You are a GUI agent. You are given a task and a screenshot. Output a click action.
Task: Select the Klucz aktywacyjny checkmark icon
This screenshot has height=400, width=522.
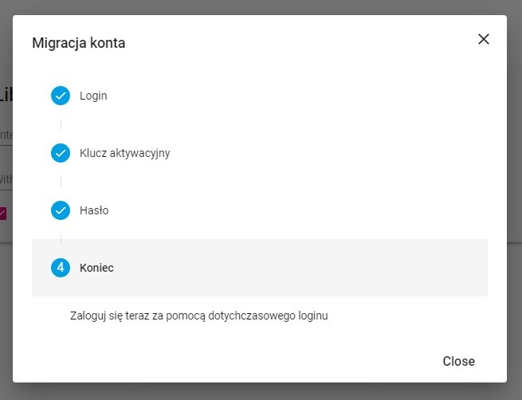click(61, 153)
